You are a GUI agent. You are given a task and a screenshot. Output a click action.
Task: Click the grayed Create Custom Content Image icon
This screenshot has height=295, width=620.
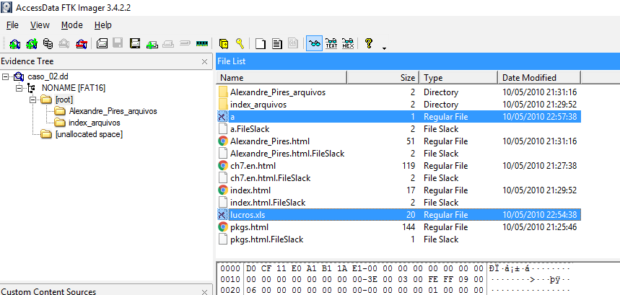tap(168, 44)
